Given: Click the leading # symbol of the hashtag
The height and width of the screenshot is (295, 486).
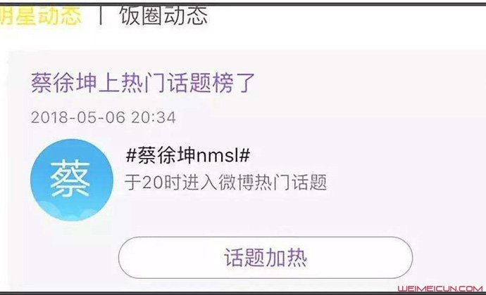Looking at the screenshot, I should [x=131, y=155].
